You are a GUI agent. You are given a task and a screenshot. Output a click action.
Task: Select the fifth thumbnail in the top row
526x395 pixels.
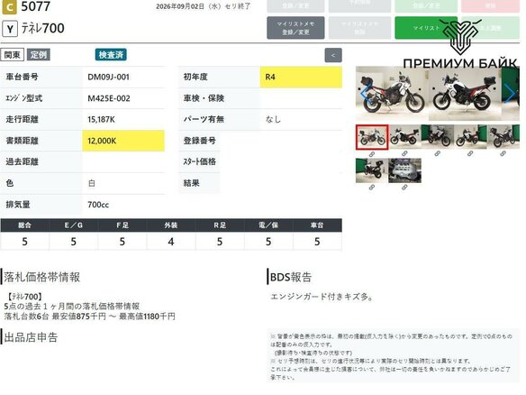tap(503, 136)
